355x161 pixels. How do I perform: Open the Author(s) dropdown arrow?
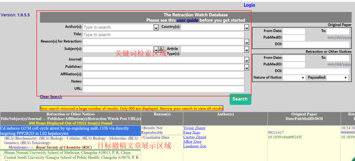point(156,28)
